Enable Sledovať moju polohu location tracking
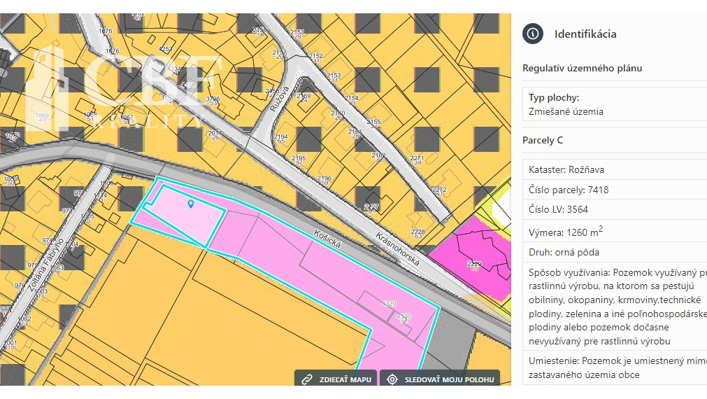The height and width of the screenshot is (399, 707). [x=441, y=379]
